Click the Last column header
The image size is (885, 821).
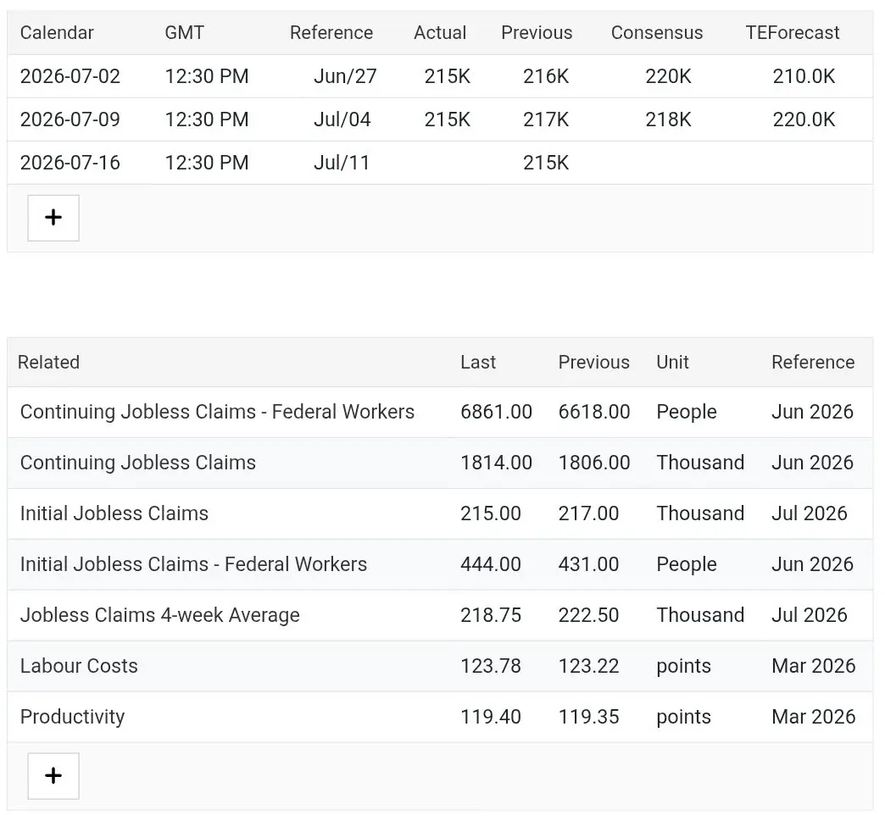[x=478, y=363]
